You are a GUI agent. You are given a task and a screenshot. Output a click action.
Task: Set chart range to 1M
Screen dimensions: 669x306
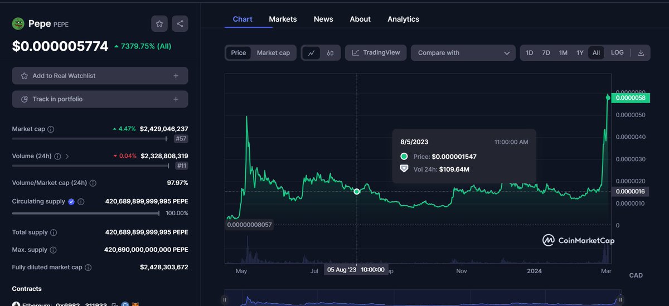[563, 53]
